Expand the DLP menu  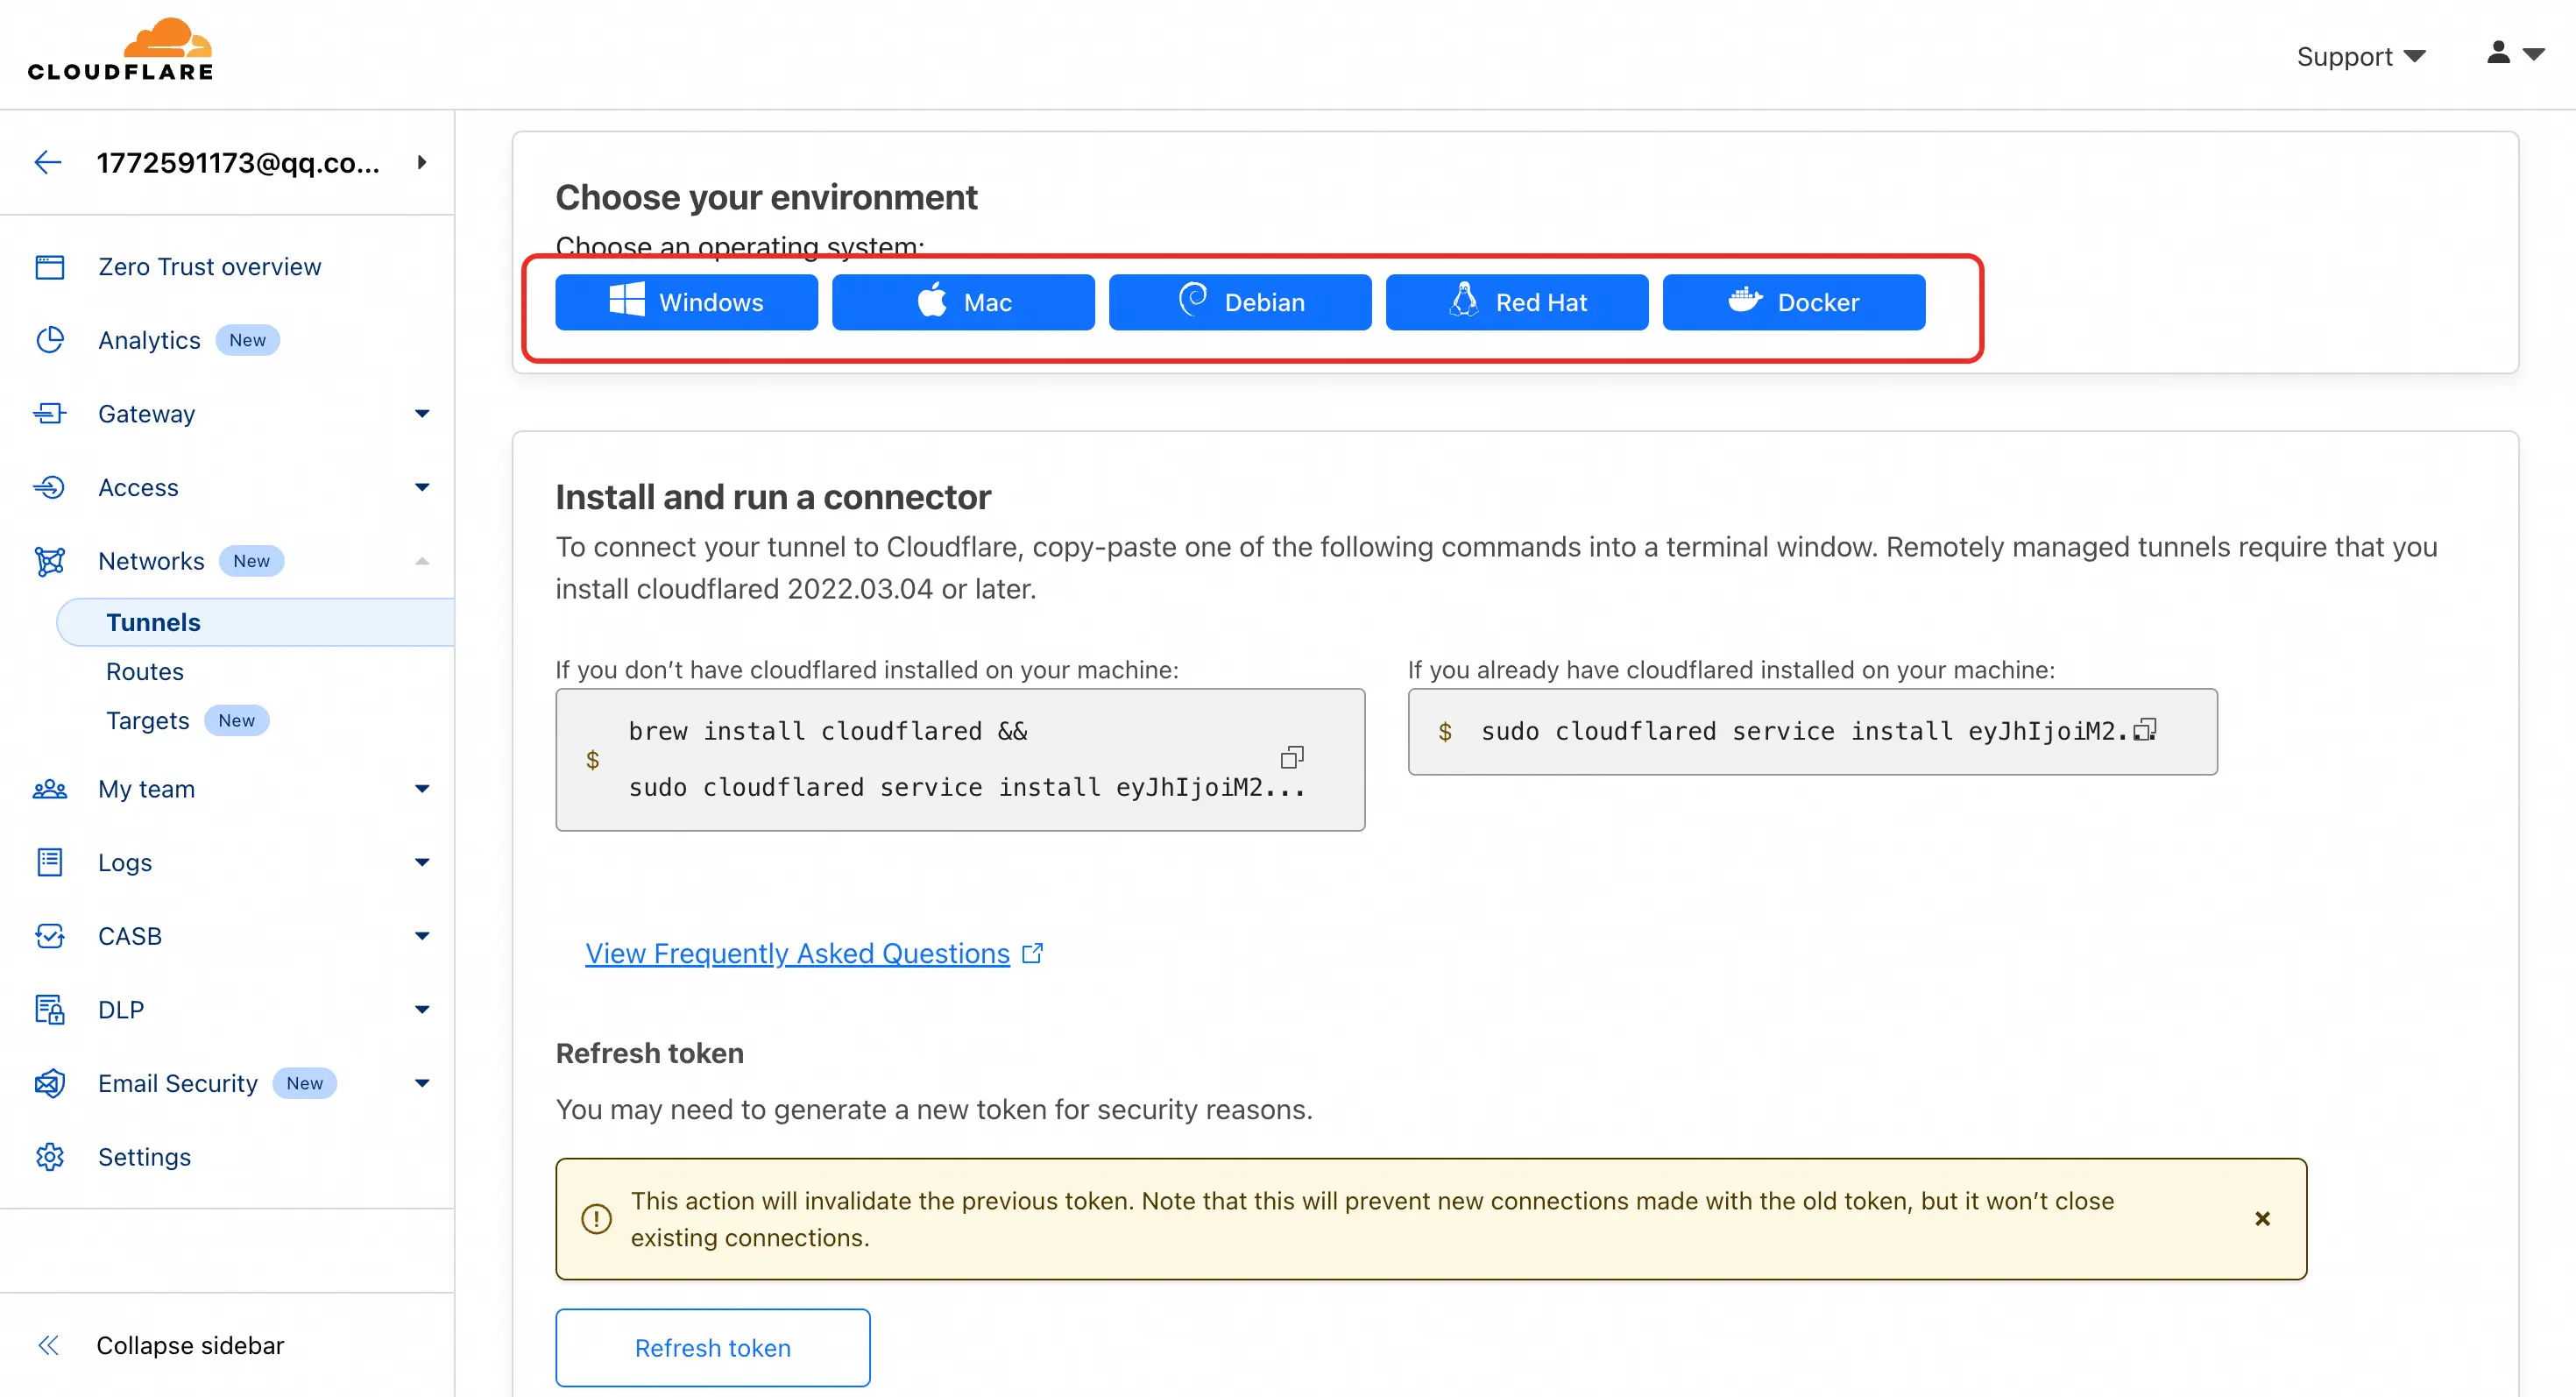[x=422, y=1010]
